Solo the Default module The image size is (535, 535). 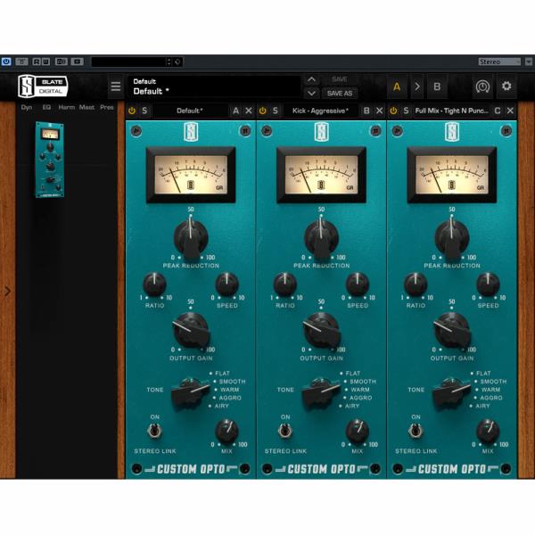point(144,111)
